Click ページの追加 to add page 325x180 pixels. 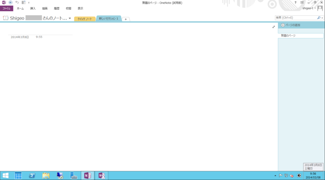click(290, 25)
